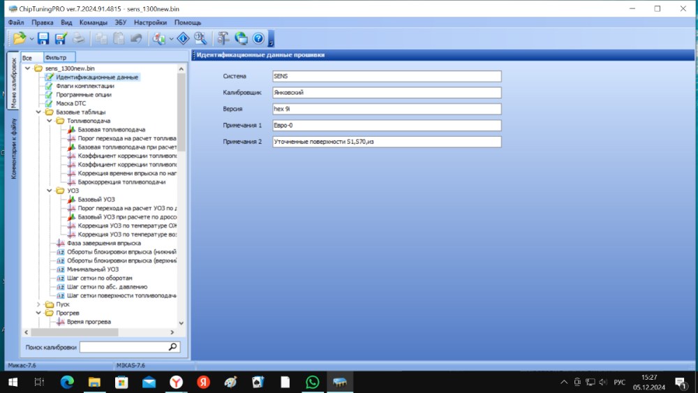Open Microsoft Edge from taskbar

coord(67,382)
